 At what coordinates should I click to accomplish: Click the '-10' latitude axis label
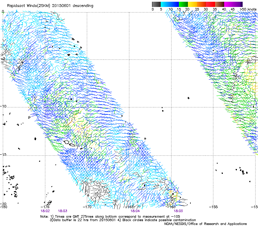click(x=3, y=106)
